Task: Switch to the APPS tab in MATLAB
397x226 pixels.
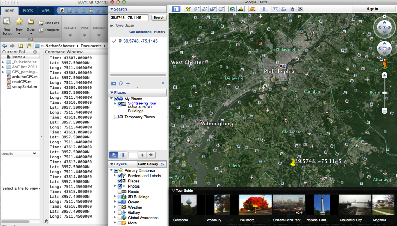Action: point(46,11)
